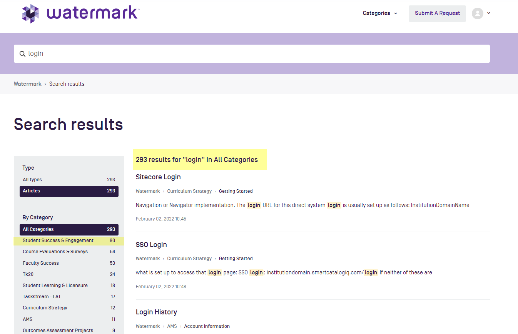Open the Categories dropdown menu
This screenshot has height=334, width=518.
pos(380,13)
